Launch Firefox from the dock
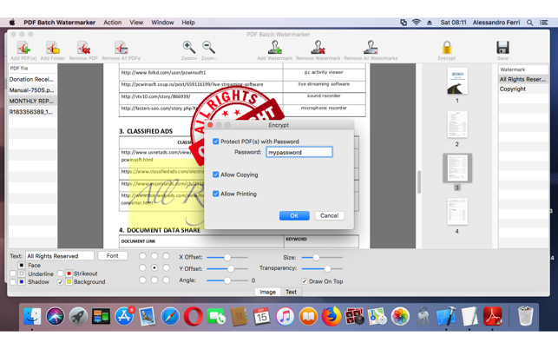 (x=332, y=316)
